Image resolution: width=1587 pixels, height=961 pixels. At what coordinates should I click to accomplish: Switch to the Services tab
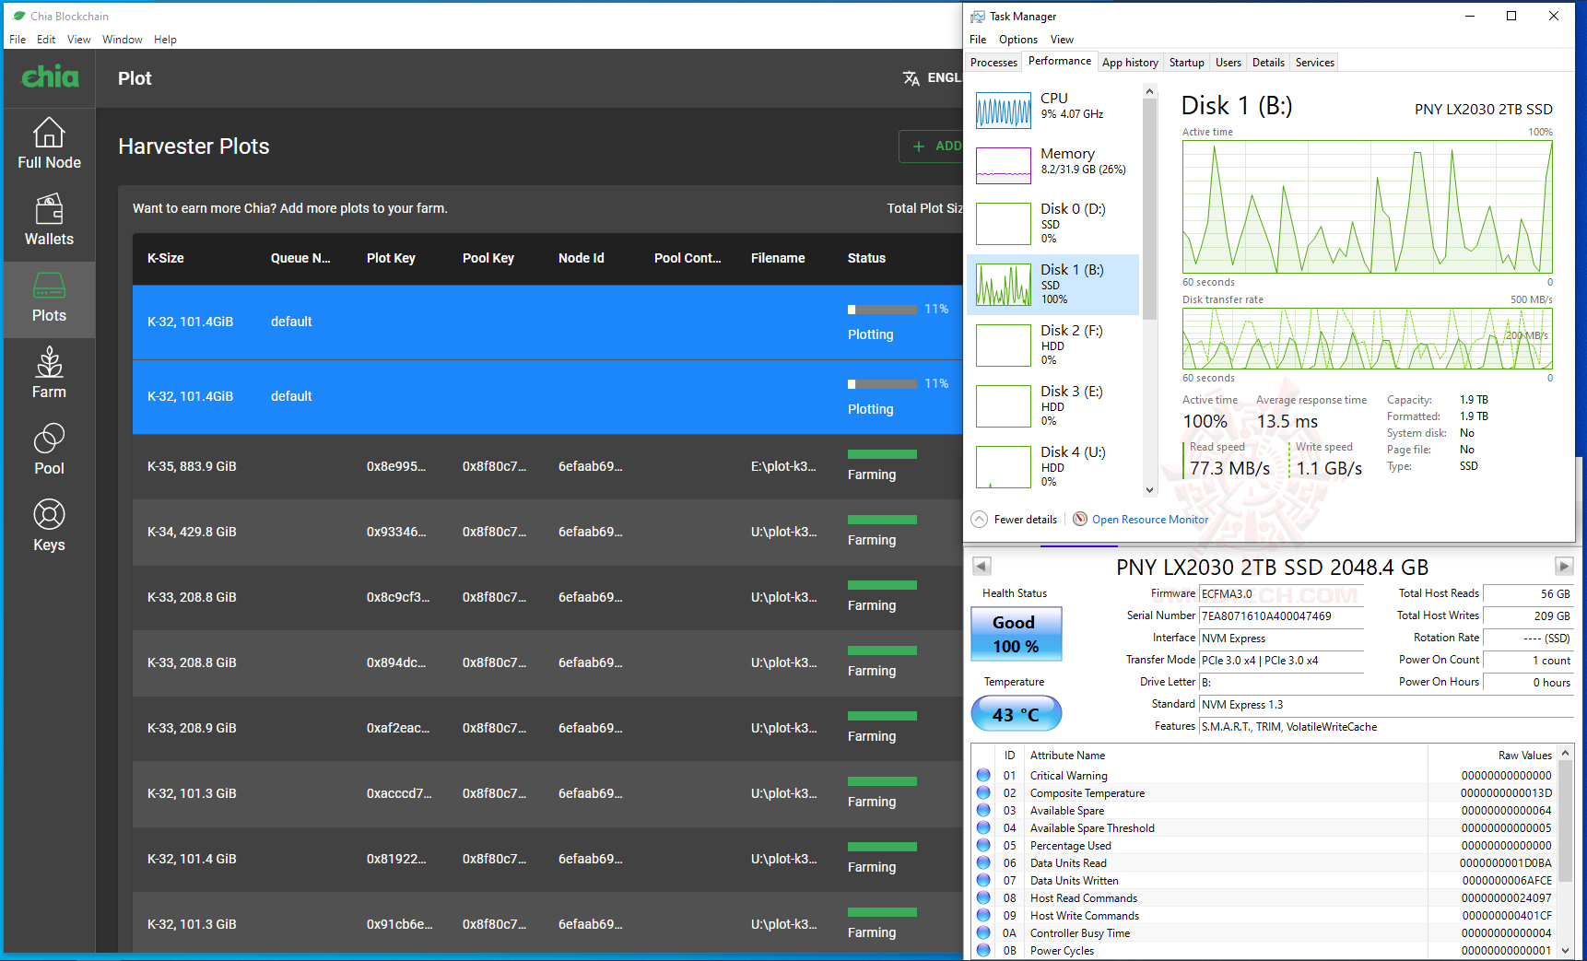point(1315,63)
